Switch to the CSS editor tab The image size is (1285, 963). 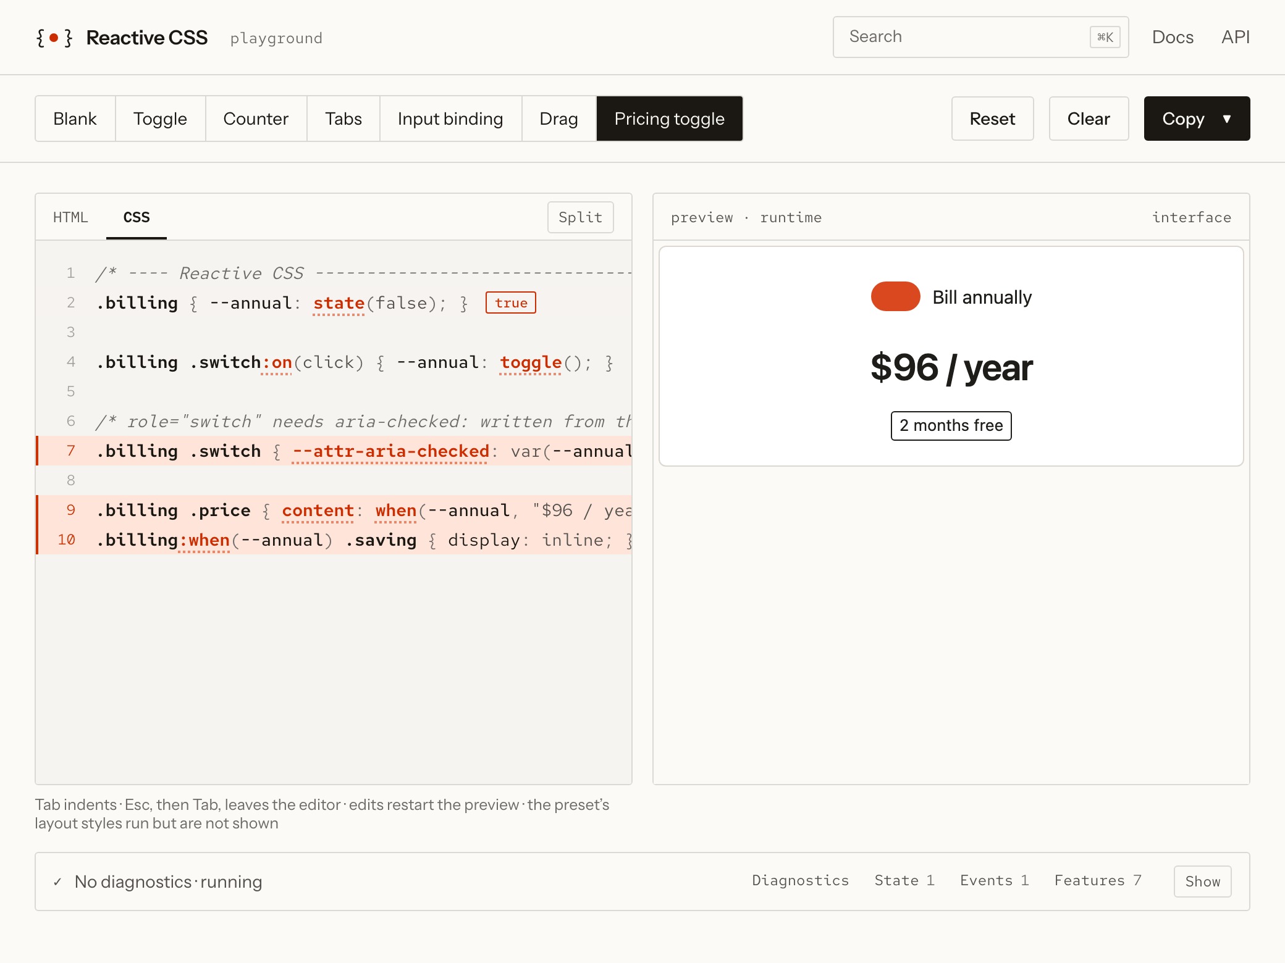click(x=137, y=217)
